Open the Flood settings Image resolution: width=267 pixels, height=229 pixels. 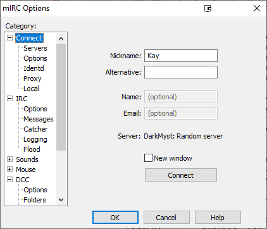point(32,149)
